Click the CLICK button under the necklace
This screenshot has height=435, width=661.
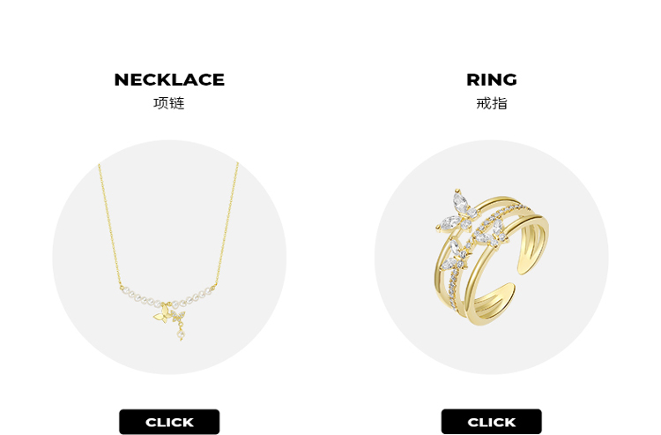pos(169,422)
